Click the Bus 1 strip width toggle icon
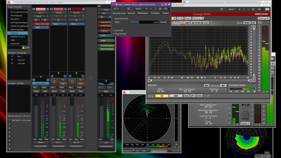This screenshot has height=158, width=281. tap(33, 9)
